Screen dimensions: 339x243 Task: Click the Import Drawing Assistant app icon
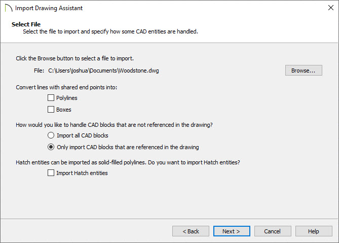[x=9, y=8]
